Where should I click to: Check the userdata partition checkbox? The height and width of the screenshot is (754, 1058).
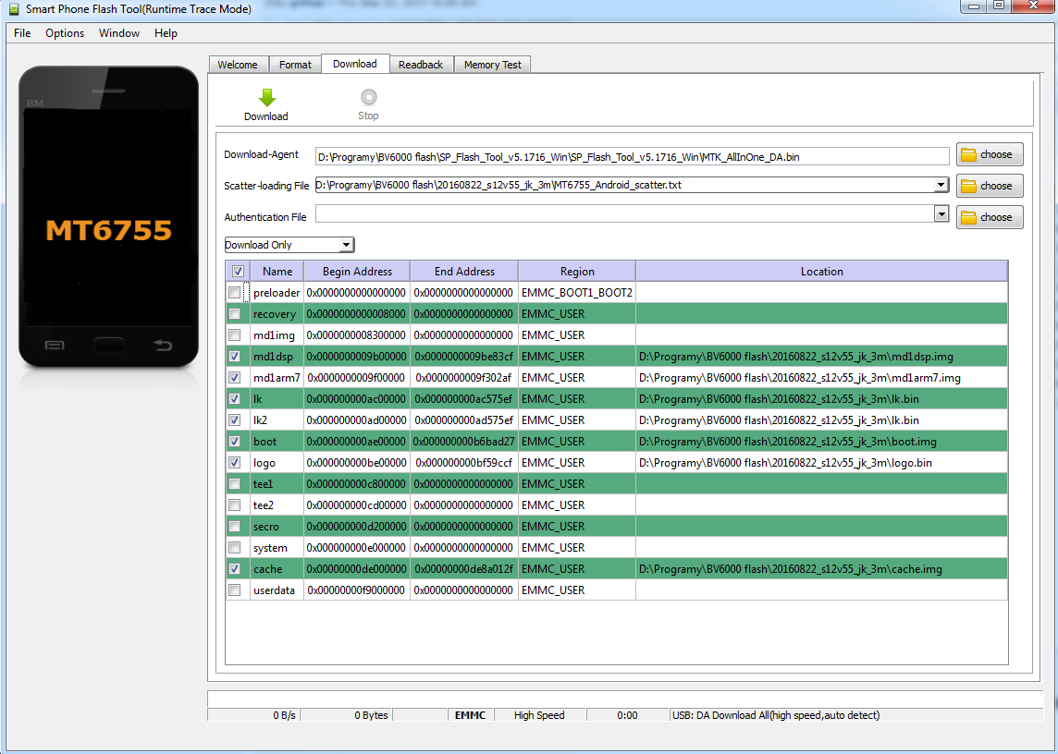point(235,590)
